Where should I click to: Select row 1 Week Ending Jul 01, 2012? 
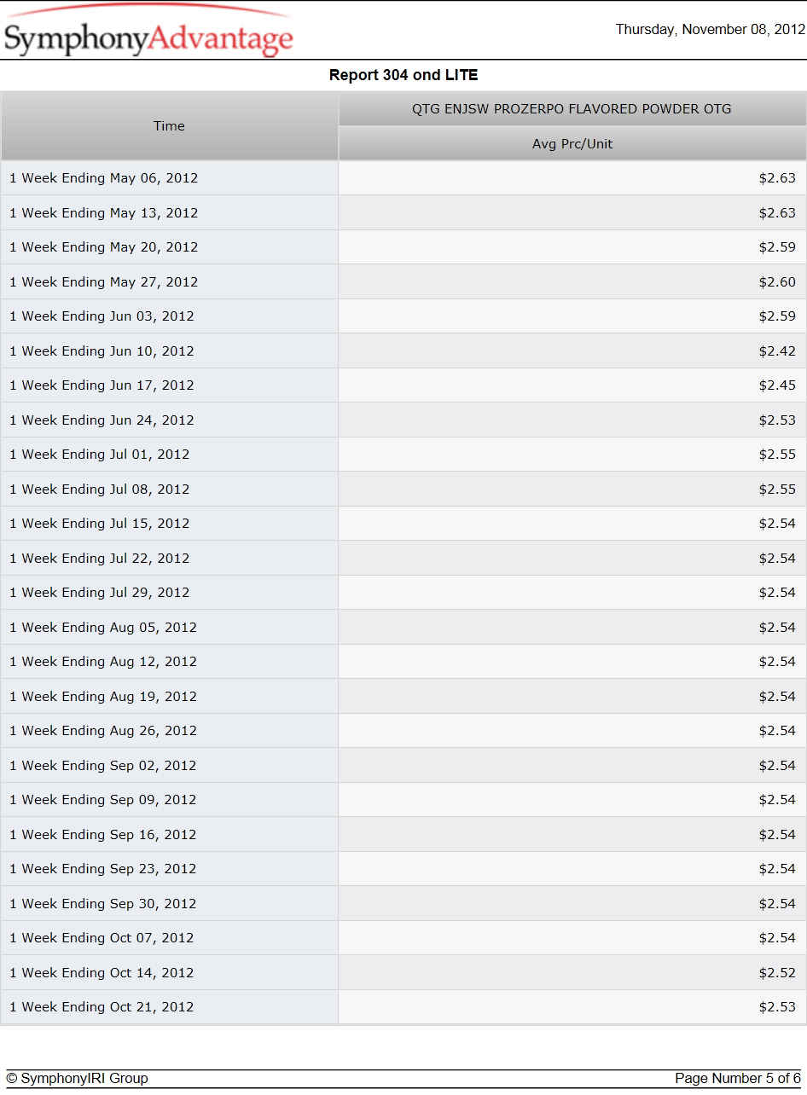(x=403, y=455)
